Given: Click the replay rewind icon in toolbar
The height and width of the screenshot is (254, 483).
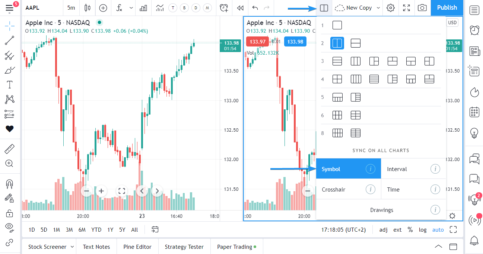Looking at the screenshot, I should (241, 8).
